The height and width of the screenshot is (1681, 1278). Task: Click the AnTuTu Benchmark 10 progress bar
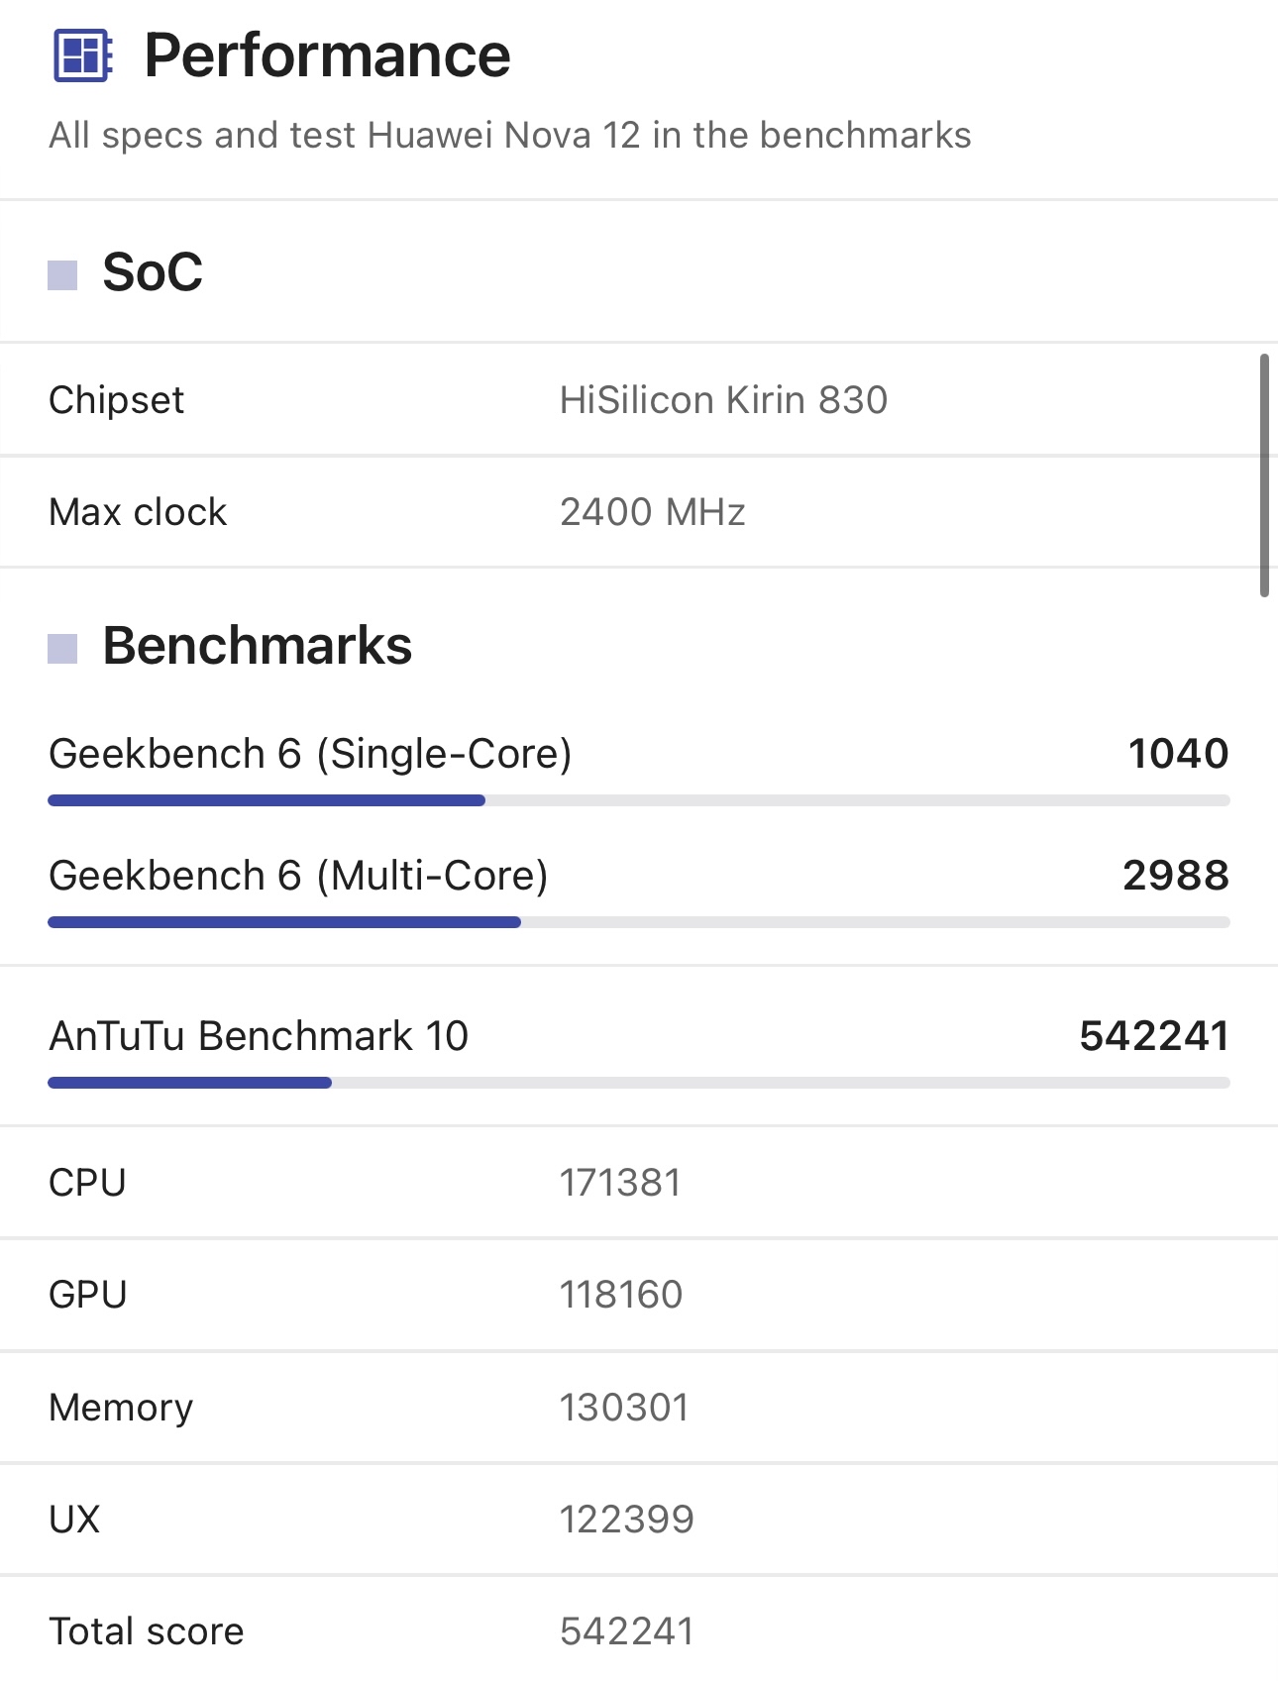point(639,1083)
